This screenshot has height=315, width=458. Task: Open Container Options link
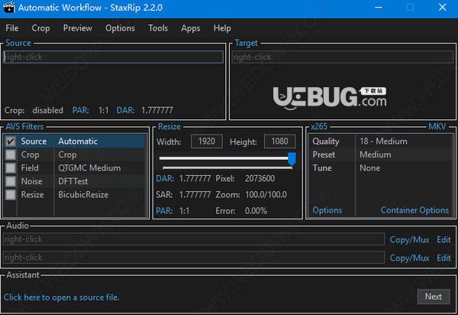414,210
